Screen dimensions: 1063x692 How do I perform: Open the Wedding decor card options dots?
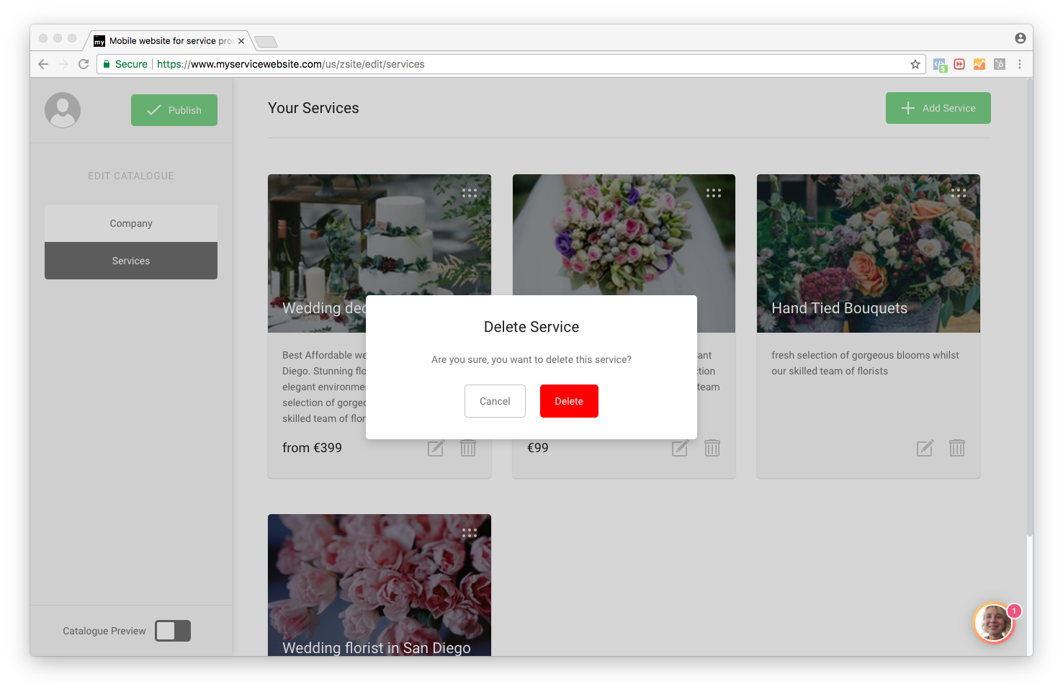click(x=470, y=193)
